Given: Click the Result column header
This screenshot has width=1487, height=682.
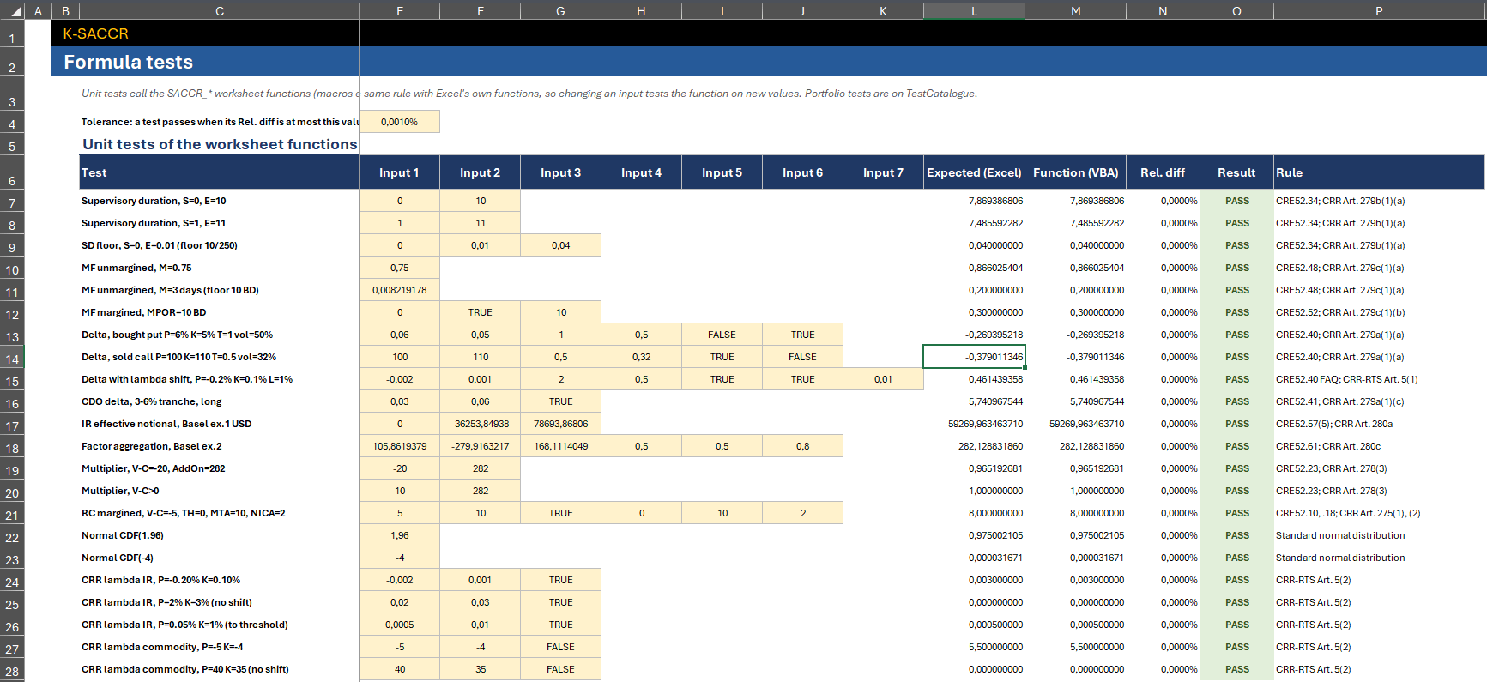Looking at the screenshot, I should click(x=1236, y=172).
